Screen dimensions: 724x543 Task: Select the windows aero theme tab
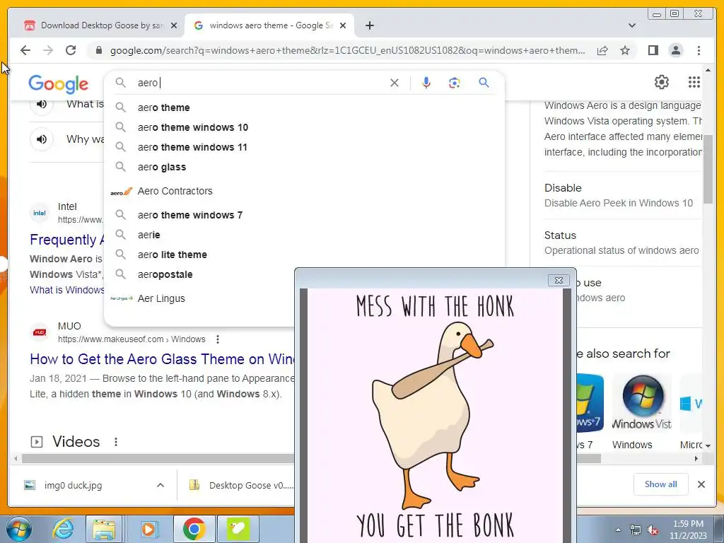pos(269,25)
